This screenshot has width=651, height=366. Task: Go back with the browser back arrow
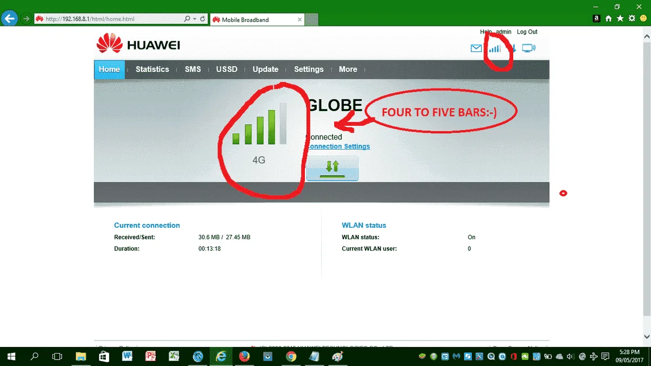(x=9, y=19)
